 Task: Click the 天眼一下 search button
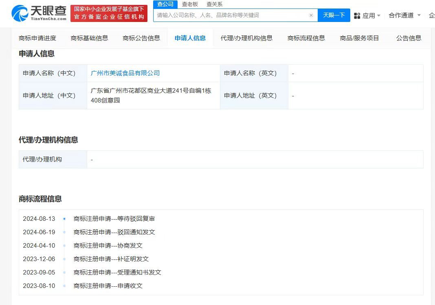coord(334,15)
